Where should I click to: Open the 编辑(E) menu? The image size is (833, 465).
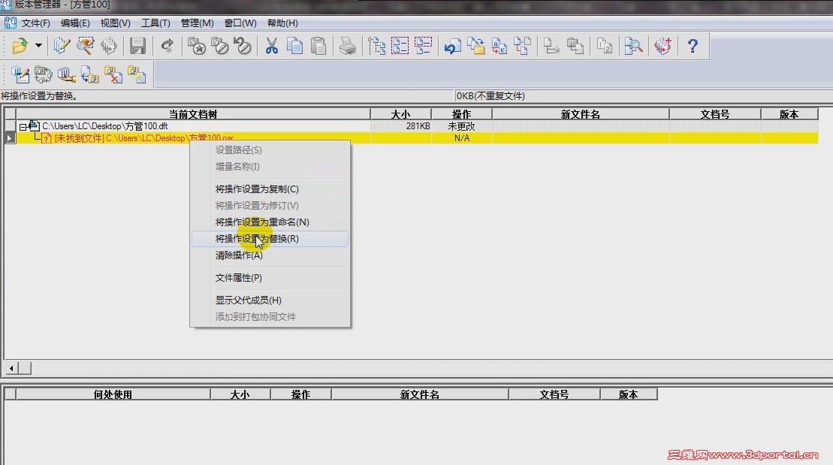(75, 23)
